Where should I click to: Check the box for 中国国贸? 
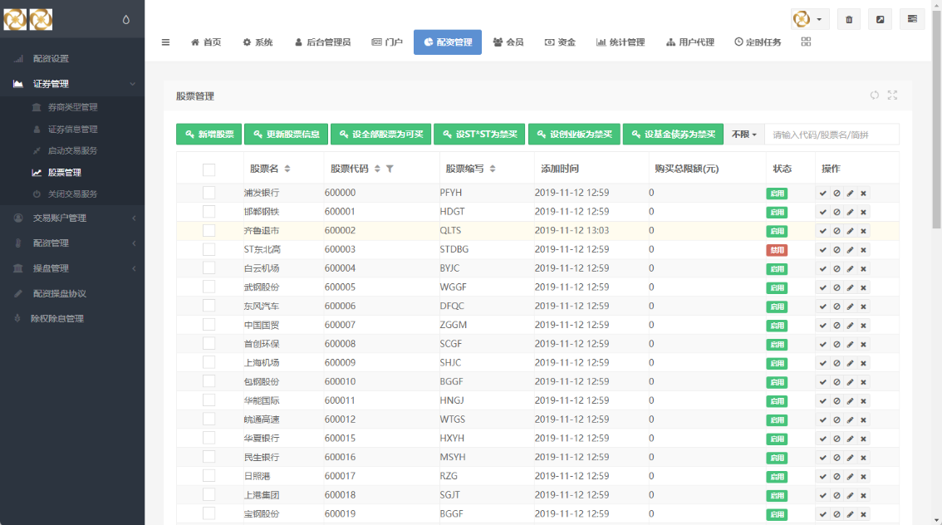coord(209,325)
